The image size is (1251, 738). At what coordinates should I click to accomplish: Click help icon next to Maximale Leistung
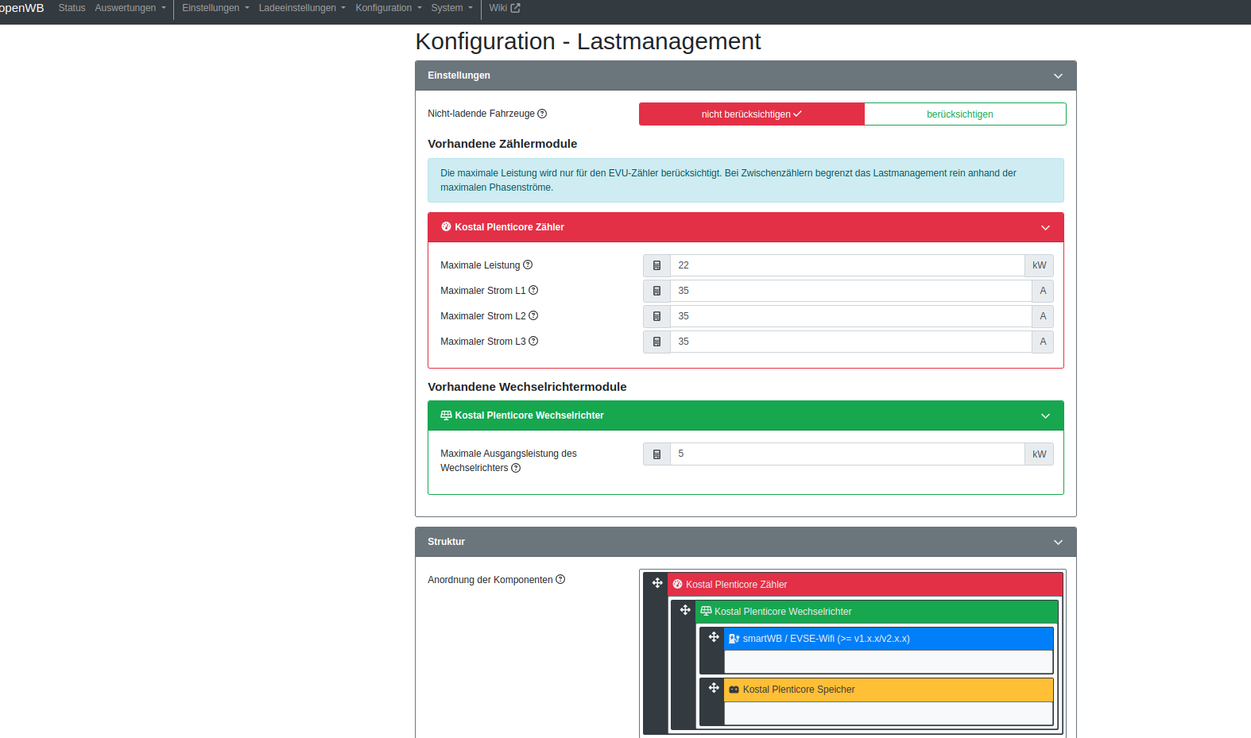[x=528, y=265]
